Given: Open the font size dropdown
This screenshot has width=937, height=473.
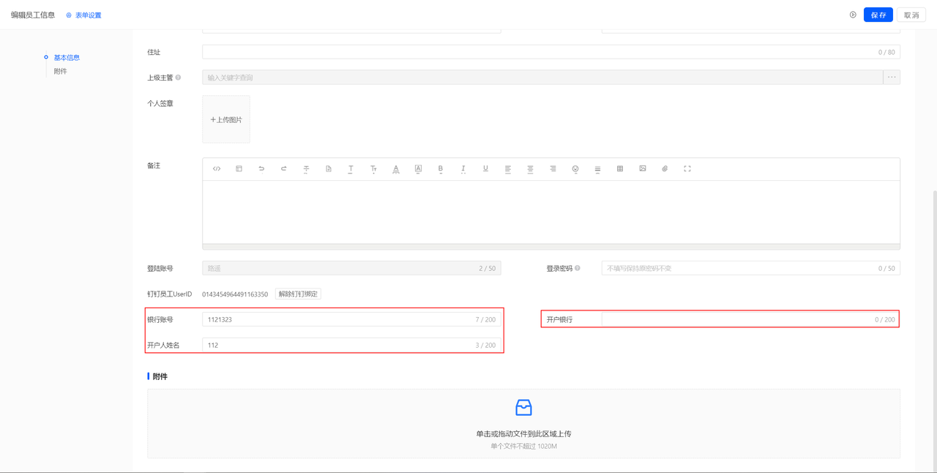Looking at the screenshot, I should [373, 169].
